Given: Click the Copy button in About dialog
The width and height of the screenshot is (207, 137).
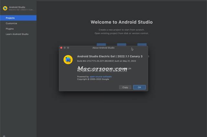Looking at the screenshot, I should tap(125, 87).
